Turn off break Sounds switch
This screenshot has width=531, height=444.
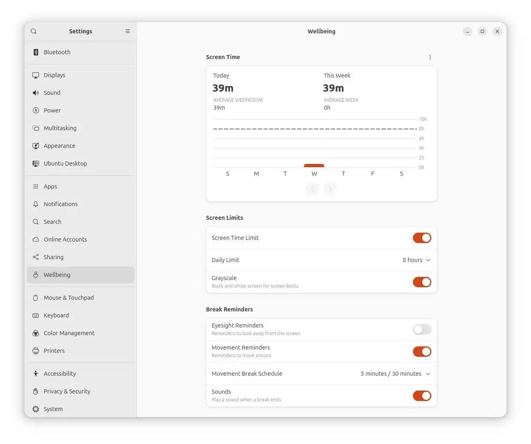click(x=422, y=396)
